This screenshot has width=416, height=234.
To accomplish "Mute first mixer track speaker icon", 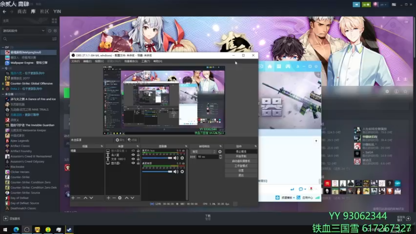I will pos(176,158).
